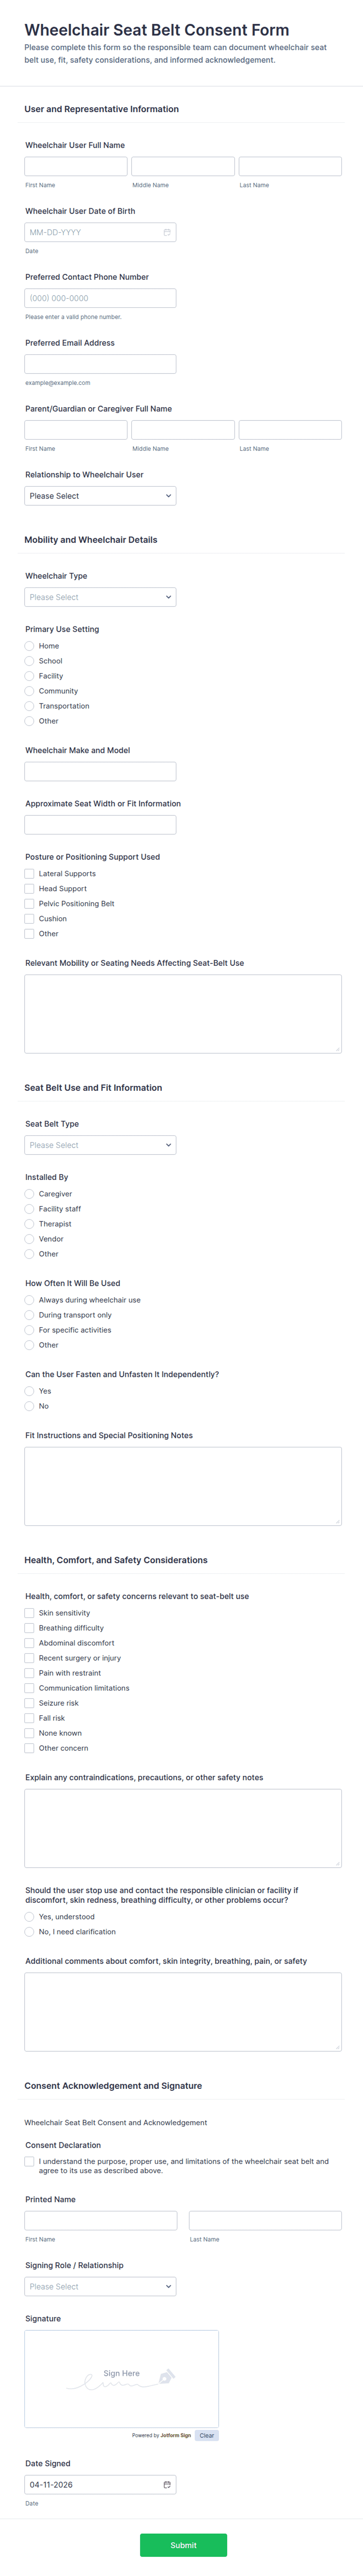The width and height of the screenshot is (363, 2576).
Task: Open the Relationship to Wheelchair User dropdown
Action: point(100,496)
